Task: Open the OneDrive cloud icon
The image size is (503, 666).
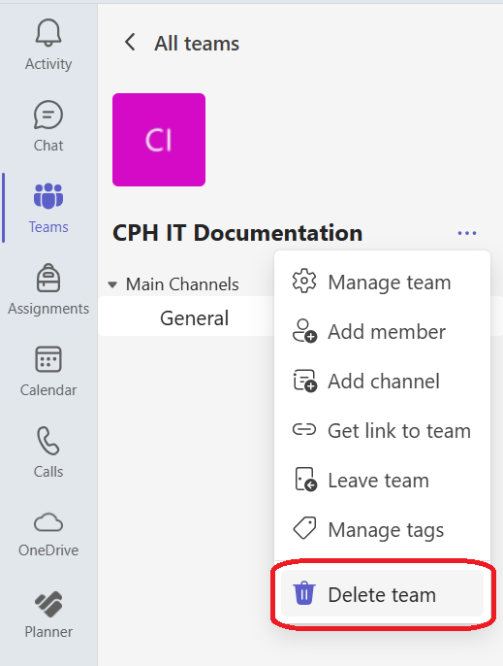Action: coord(48,522)
